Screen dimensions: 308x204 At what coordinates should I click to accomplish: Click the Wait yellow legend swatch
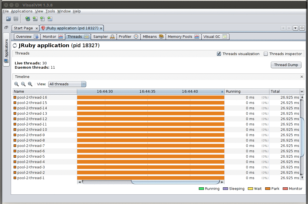pos(250,189)
